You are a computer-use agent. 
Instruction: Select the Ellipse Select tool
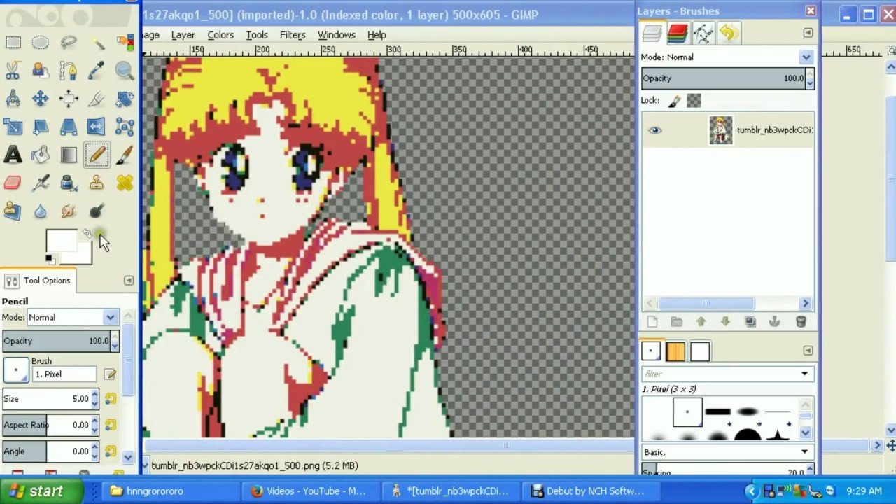pyautogui.click(x=41, y=43)
